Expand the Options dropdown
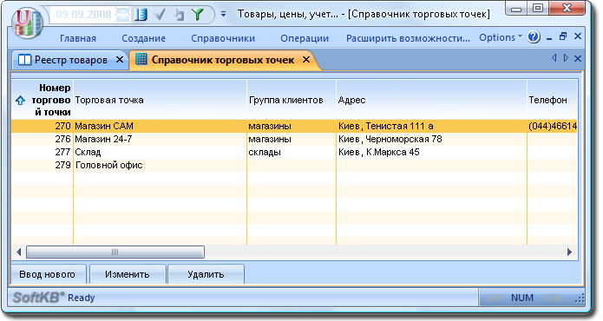 pos(501,37)
